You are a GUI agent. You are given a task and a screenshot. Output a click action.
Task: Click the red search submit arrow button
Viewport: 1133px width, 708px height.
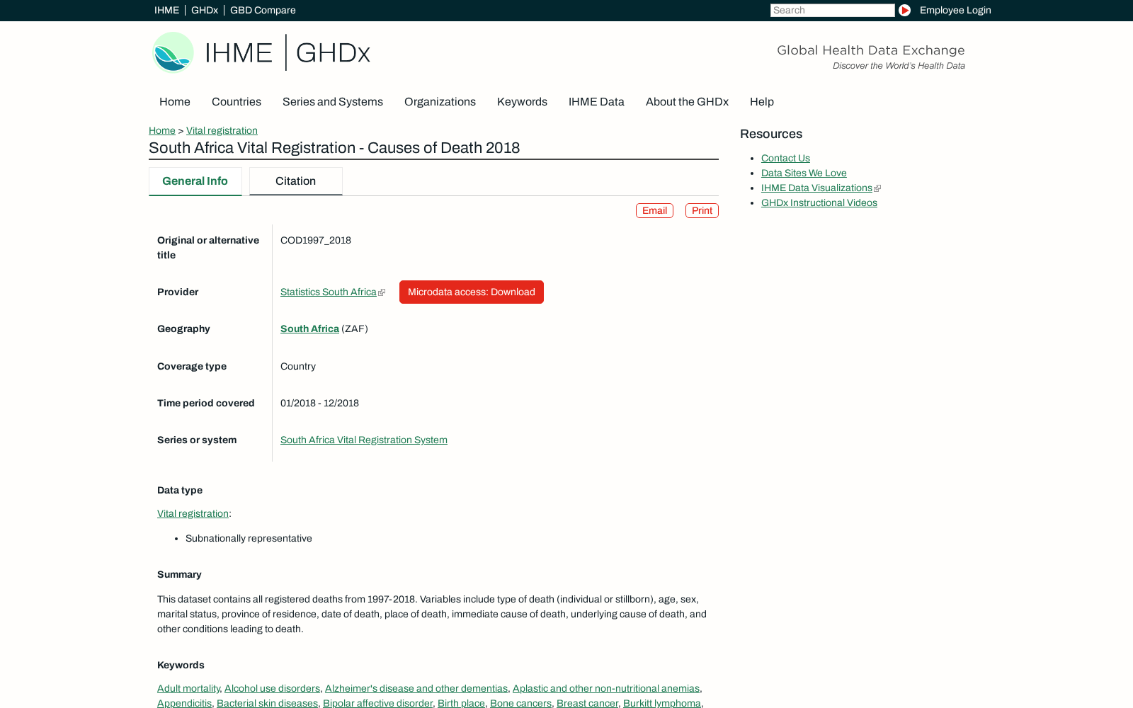pos(904,10)
